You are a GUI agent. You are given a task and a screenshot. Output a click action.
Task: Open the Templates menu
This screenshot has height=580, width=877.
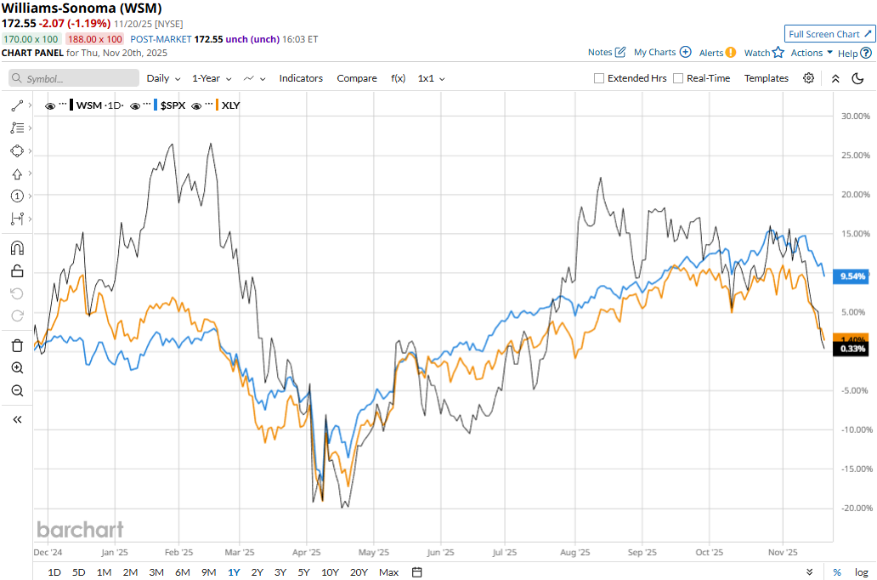(767, 78)
